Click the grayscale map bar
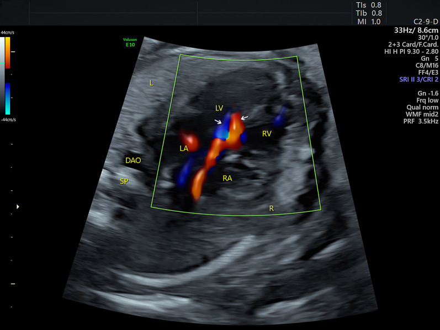The height and width of the screenshot is (330, 440). pyautogui.click(x=2, y=76)
